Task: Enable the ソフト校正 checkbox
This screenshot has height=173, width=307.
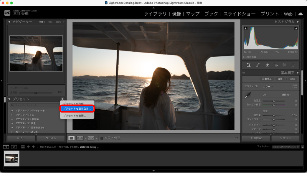Action: pos(102,138)
